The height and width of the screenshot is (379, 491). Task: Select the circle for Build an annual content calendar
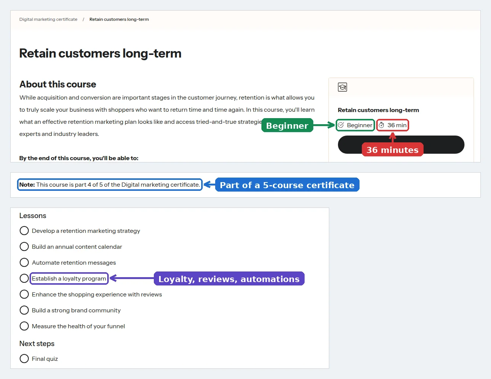24,246
